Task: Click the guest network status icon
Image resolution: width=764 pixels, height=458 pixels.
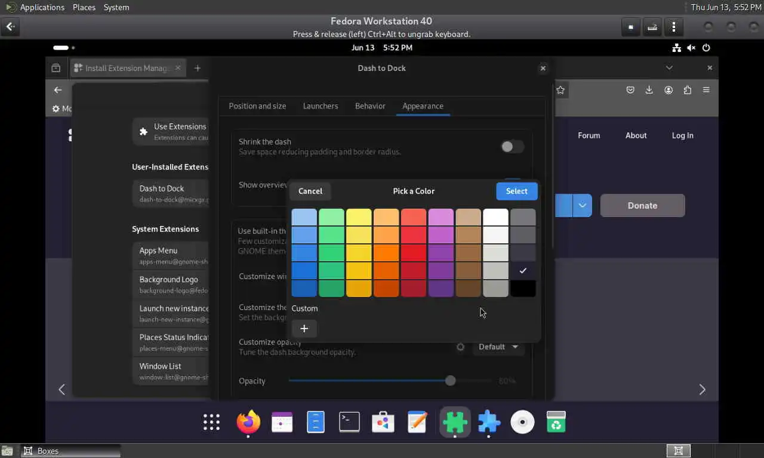Action: [676, 48]
